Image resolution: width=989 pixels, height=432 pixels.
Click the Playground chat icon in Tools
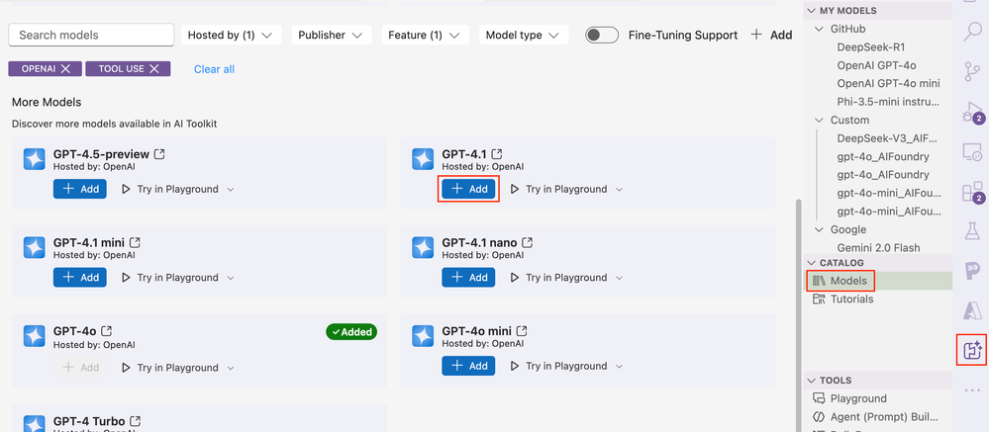(820, 398)
